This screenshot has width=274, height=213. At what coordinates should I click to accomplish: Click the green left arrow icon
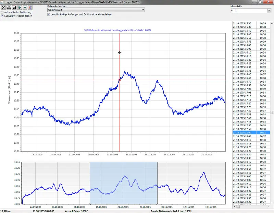20,7
